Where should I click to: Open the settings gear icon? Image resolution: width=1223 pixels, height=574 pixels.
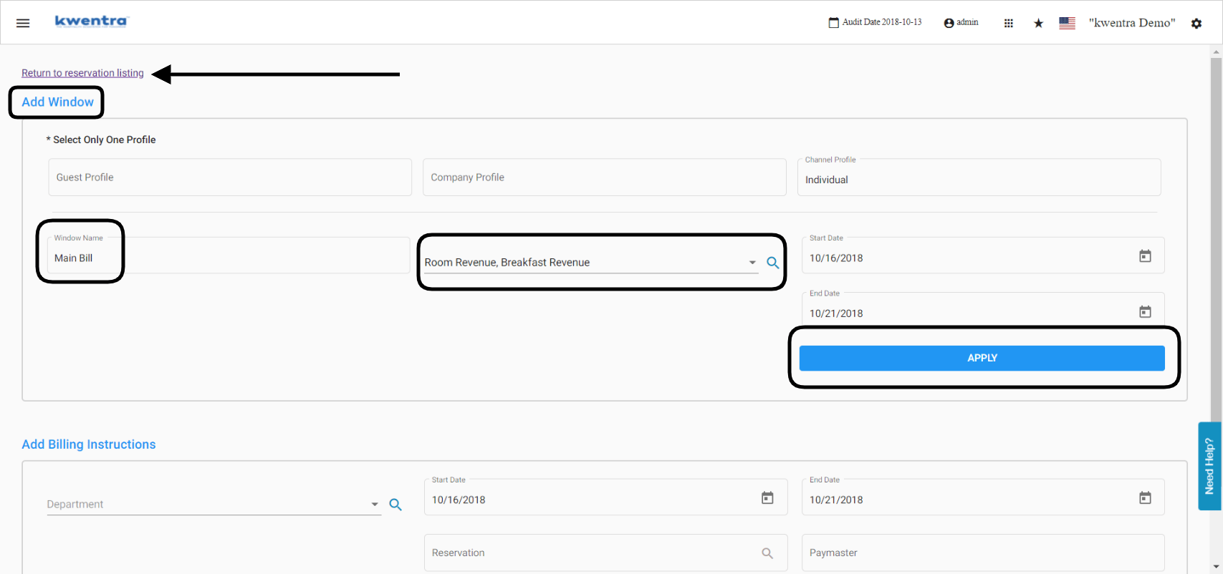click(x=1196, y=23)
